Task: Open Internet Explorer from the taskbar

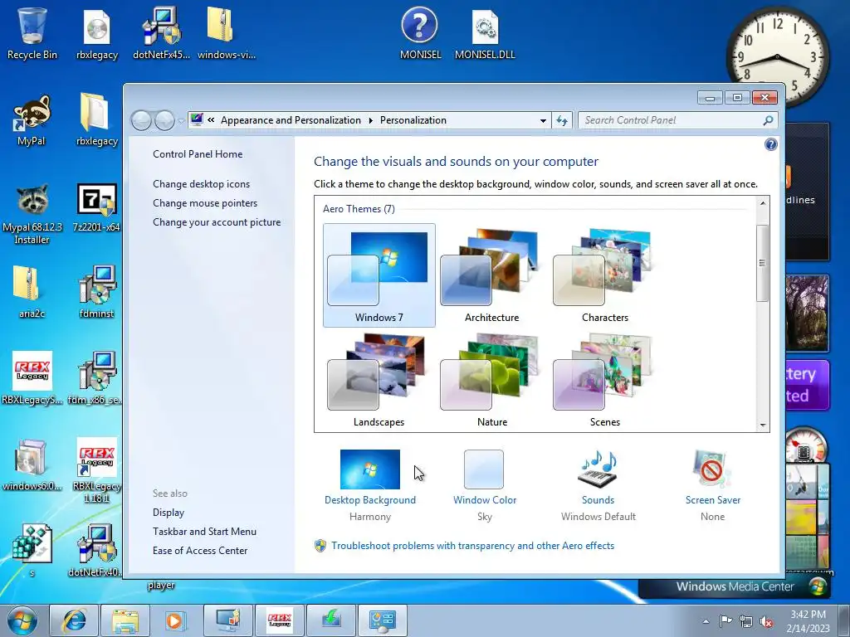Action: point(74,620)
